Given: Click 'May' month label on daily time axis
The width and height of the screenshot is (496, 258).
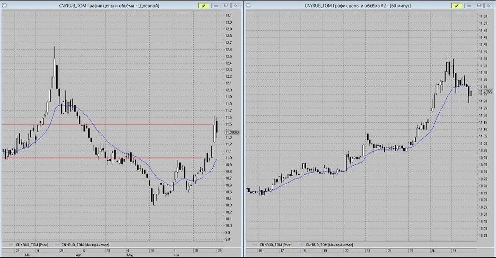Looking at the screenshot, I should [130, 255].
